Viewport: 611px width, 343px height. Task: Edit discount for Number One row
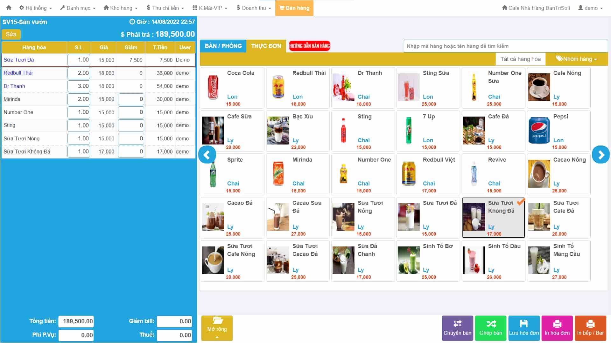point(131,112)
